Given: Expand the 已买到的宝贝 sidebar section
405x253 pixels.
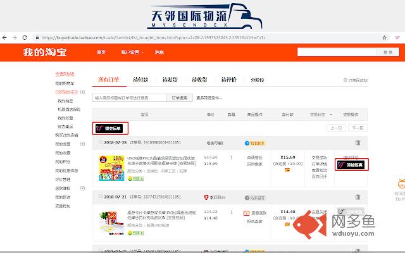Looking at the screenshot, I should (83, 92).
